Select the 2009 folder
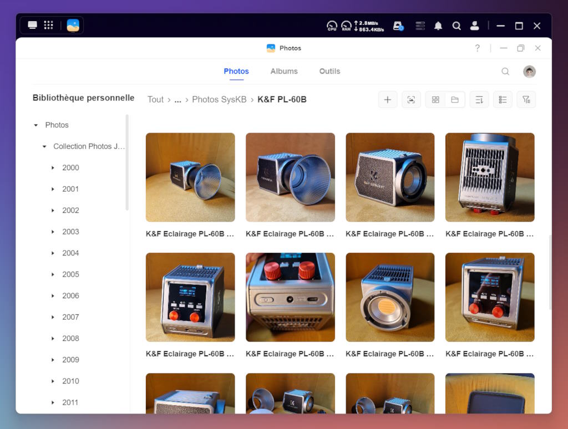The width and height of the screenshot is (568, 429). [x=70, y=360]
